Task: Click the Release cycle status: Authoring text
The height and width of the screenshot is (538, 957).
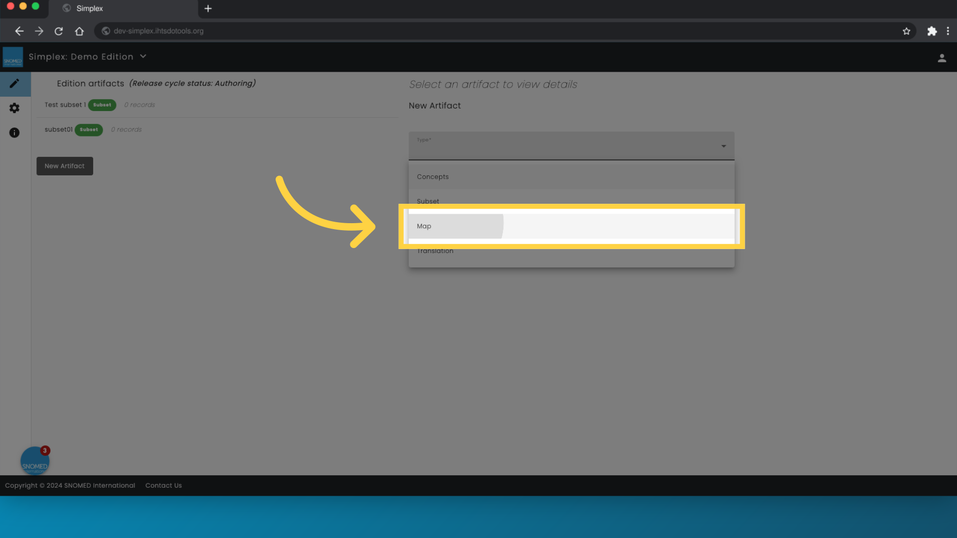Action: point(192,83)
